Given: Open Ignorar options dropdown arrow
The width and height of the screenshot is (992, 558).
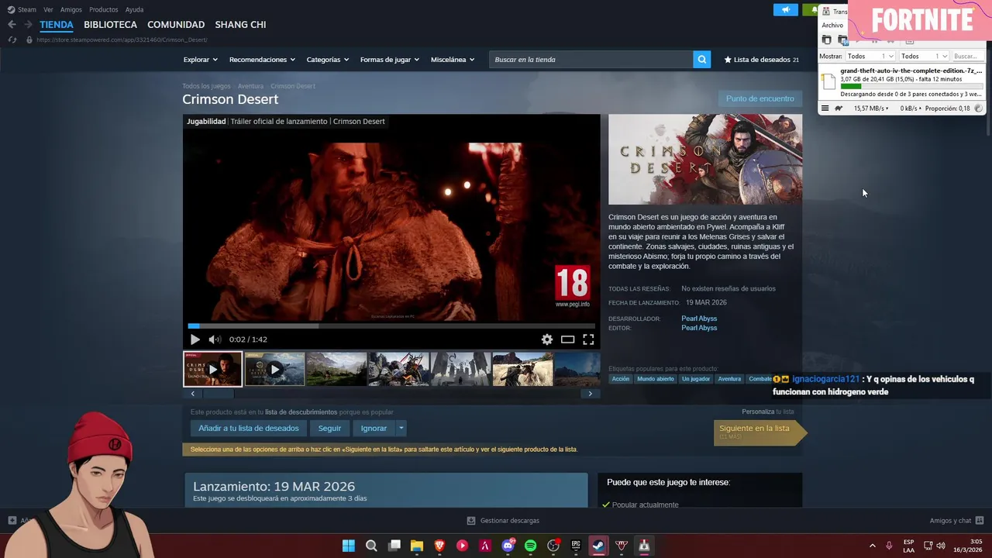Looking at the screenshot, I should pos(401,428).
